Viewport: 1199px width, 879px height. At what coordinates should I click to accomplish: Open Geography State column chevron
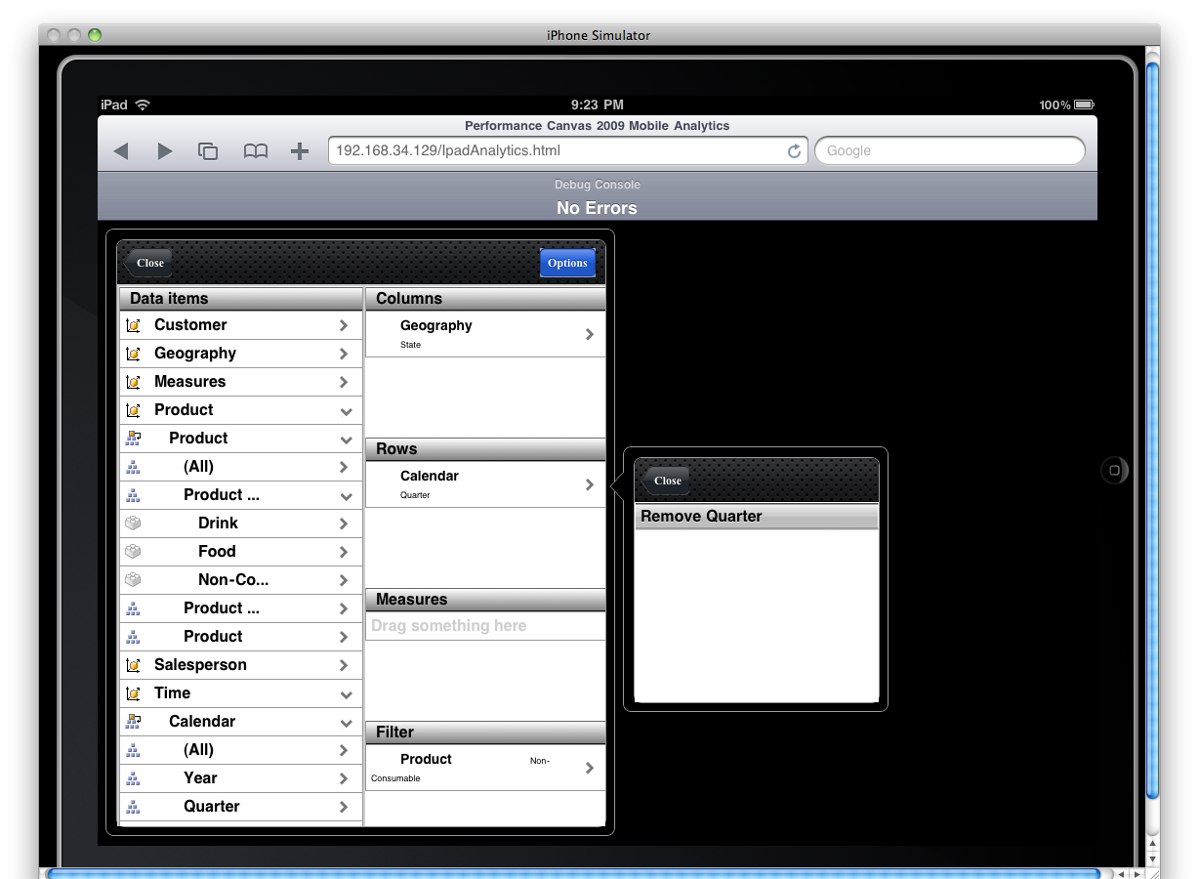coord(589,334)
